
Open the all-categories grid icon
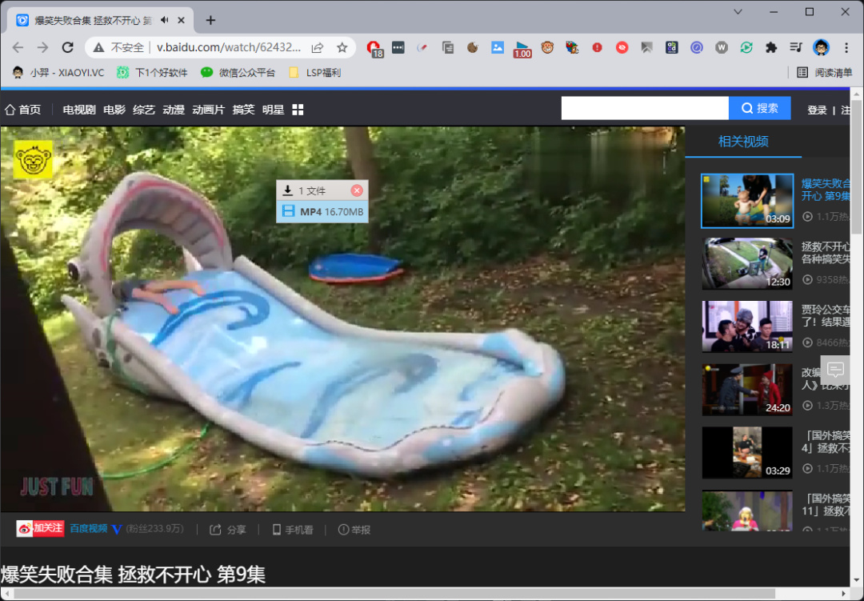[x=298, y=110]
